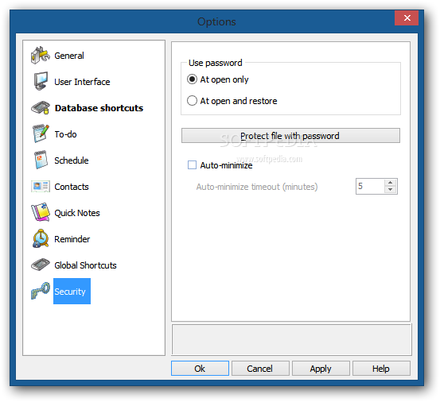This screenshot has height=402, width=440.
Task: Click the Contacts card icon
Action: tap(41, 186)
